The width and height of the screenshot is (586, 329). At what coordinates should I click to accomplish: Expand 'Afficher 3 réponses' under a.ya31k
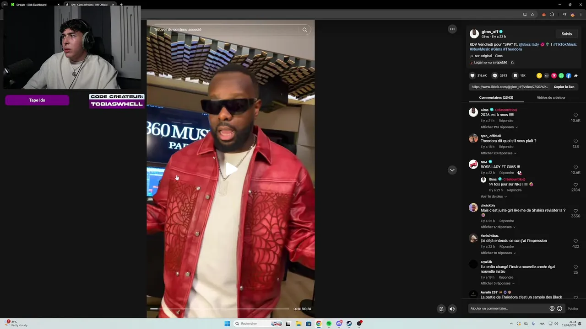click(497, 283)
